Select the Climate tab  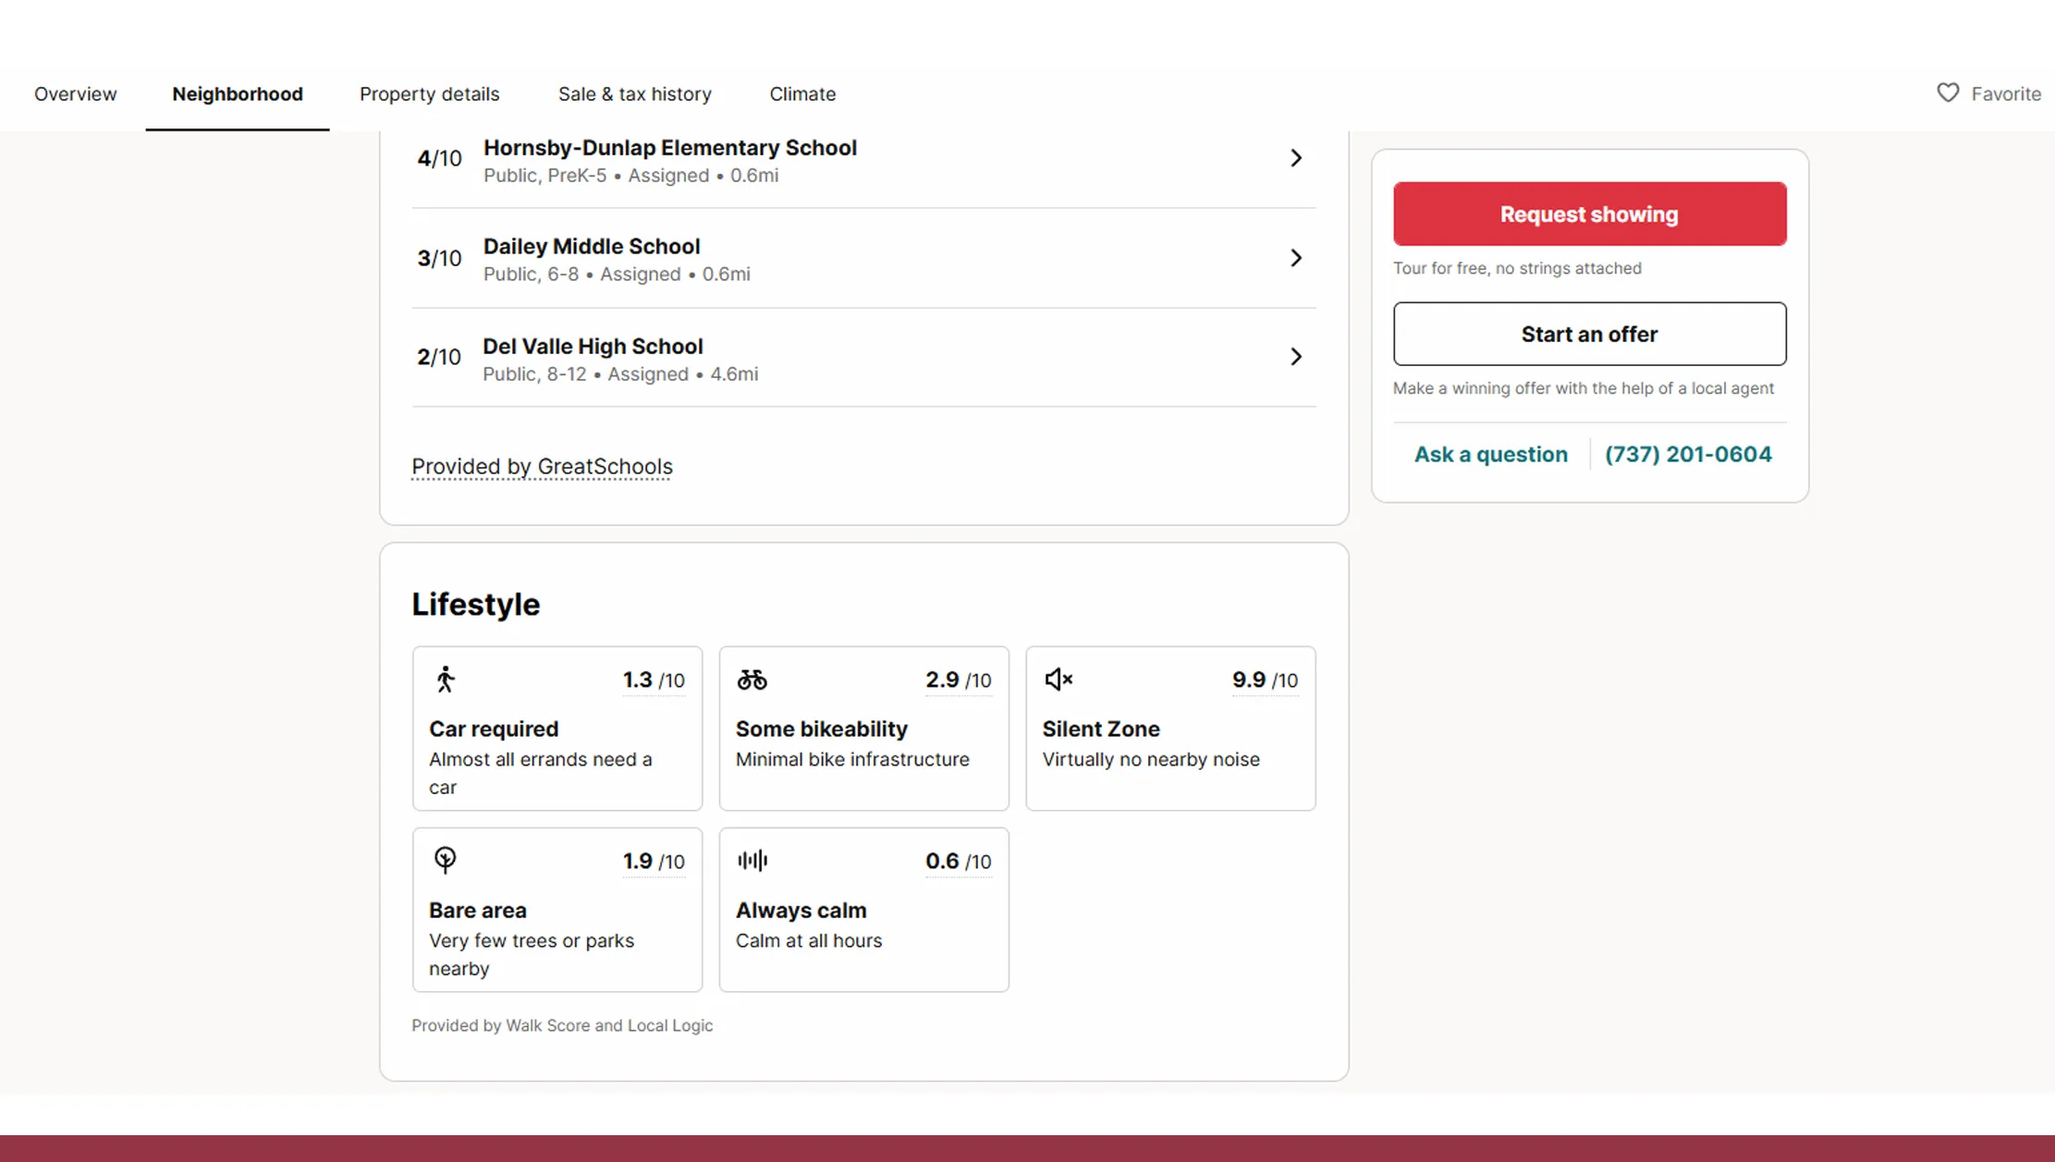coord(801,94)
